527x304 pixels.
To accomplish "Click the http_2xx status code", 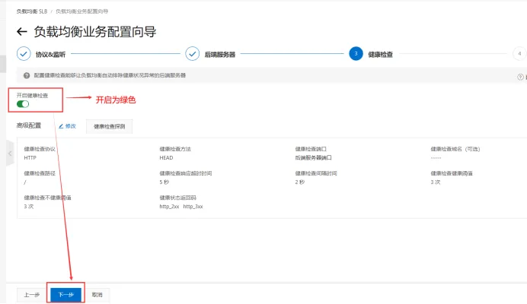I will (169, 207).
